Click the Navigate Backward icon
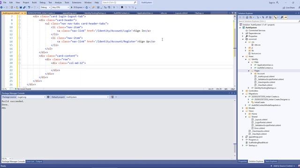This screenshot has width=300, height=168. point(1,7)
